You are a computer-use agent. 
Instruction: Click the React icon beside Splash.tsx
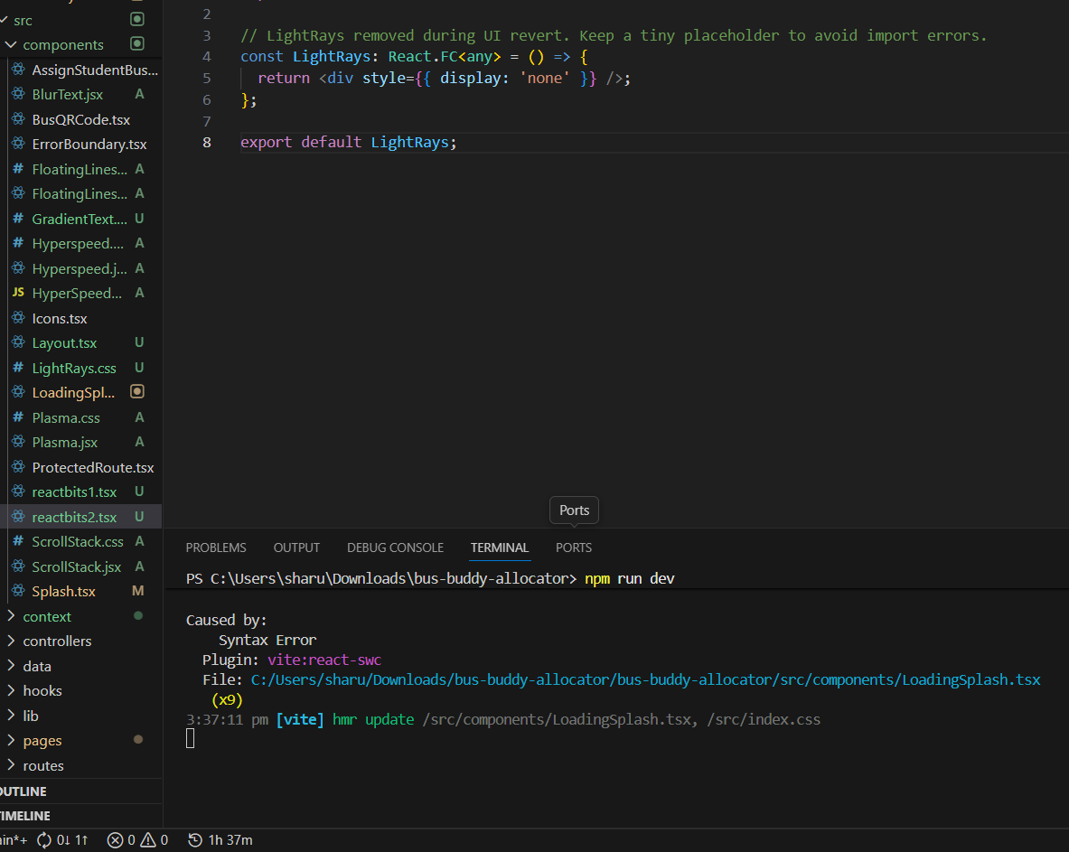(x=18, y=592)
